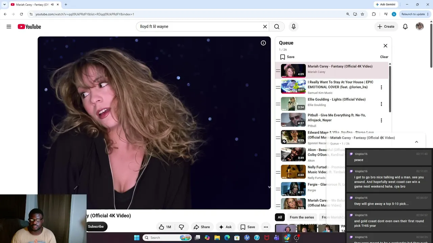
Task: Click Ask Gemini button
Action: tap(385, 4)
